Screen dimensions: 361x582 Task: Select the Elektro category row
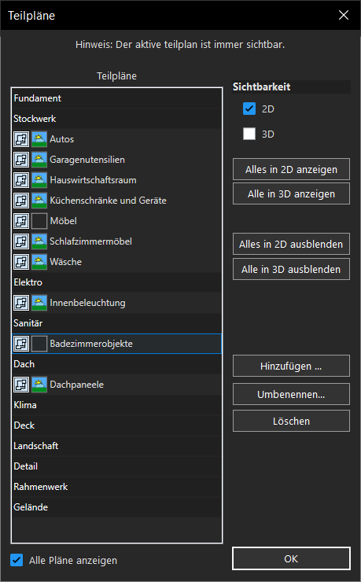pyautogui.click(x=117, y=282)
